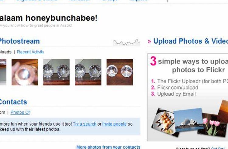Open the rightmost gray-background crystal balls photo
228x149 pixels.
(x=88, y=72)
